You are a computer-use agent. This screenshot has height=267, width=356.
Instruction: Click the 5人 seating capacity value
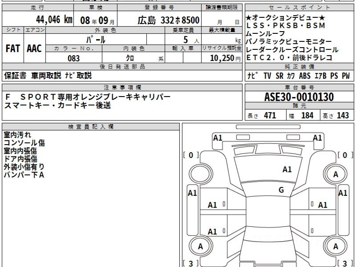[191, 39]
